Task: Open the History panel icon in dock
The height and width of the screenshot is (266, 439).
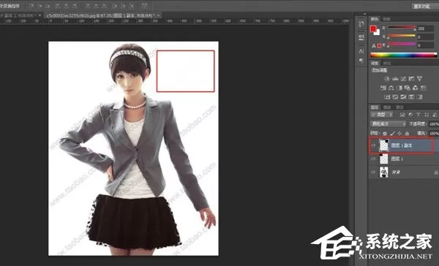Action: 361,24
